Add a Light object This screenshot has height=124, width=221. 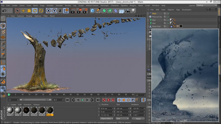tap(133, 11)
